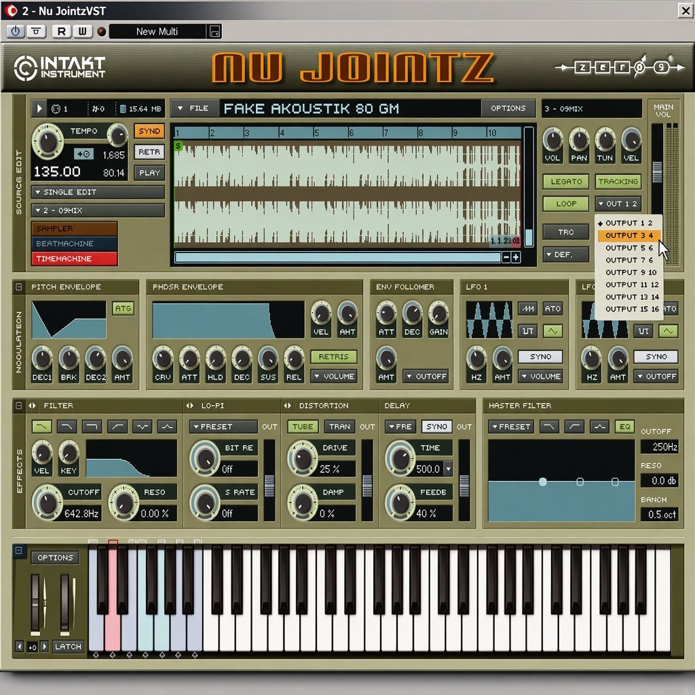This screenshot has height=695, width=695.
Task: Click the octave up arrow icon
Action: 44,647
